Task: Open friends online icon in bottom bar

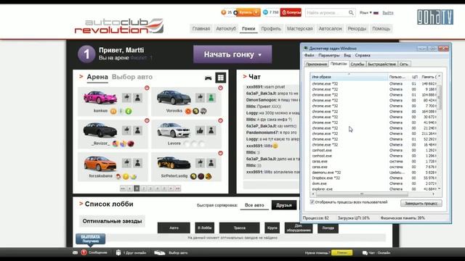Action: 118,252
